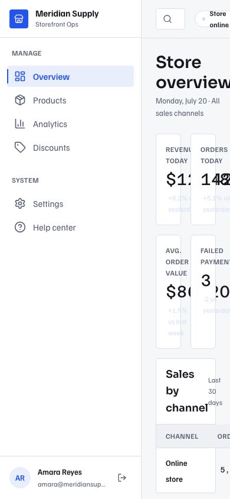Click the log out arrow icon
230x499 pixels.
122,478
